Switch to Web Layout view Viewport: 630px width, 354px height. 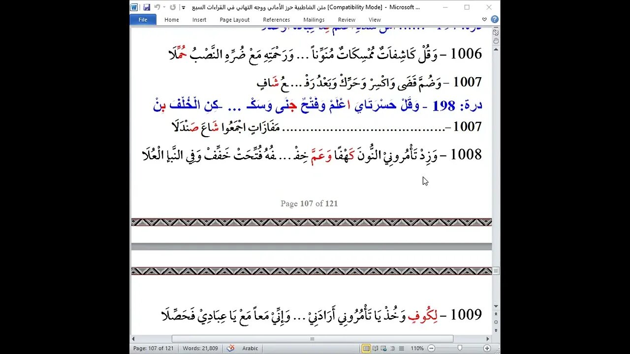click(383, 348)
